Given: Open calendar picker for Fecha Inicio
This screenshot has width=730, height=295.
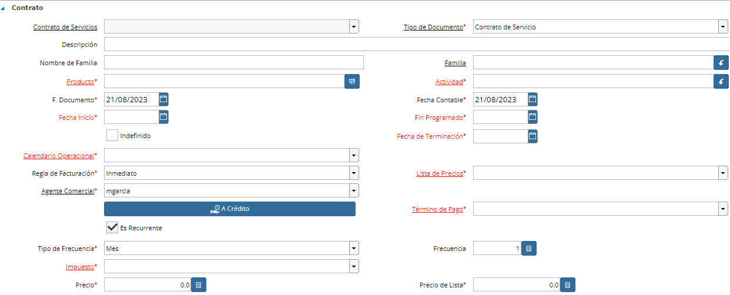Looking at the screenshot, I should click(x=163, y=117).
